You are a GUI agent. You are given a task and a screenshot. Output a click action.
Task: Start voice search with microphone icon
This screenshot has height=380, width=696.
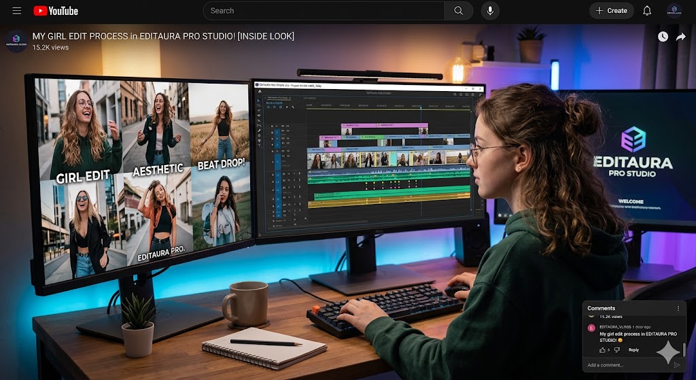click(x=490, y=11)
